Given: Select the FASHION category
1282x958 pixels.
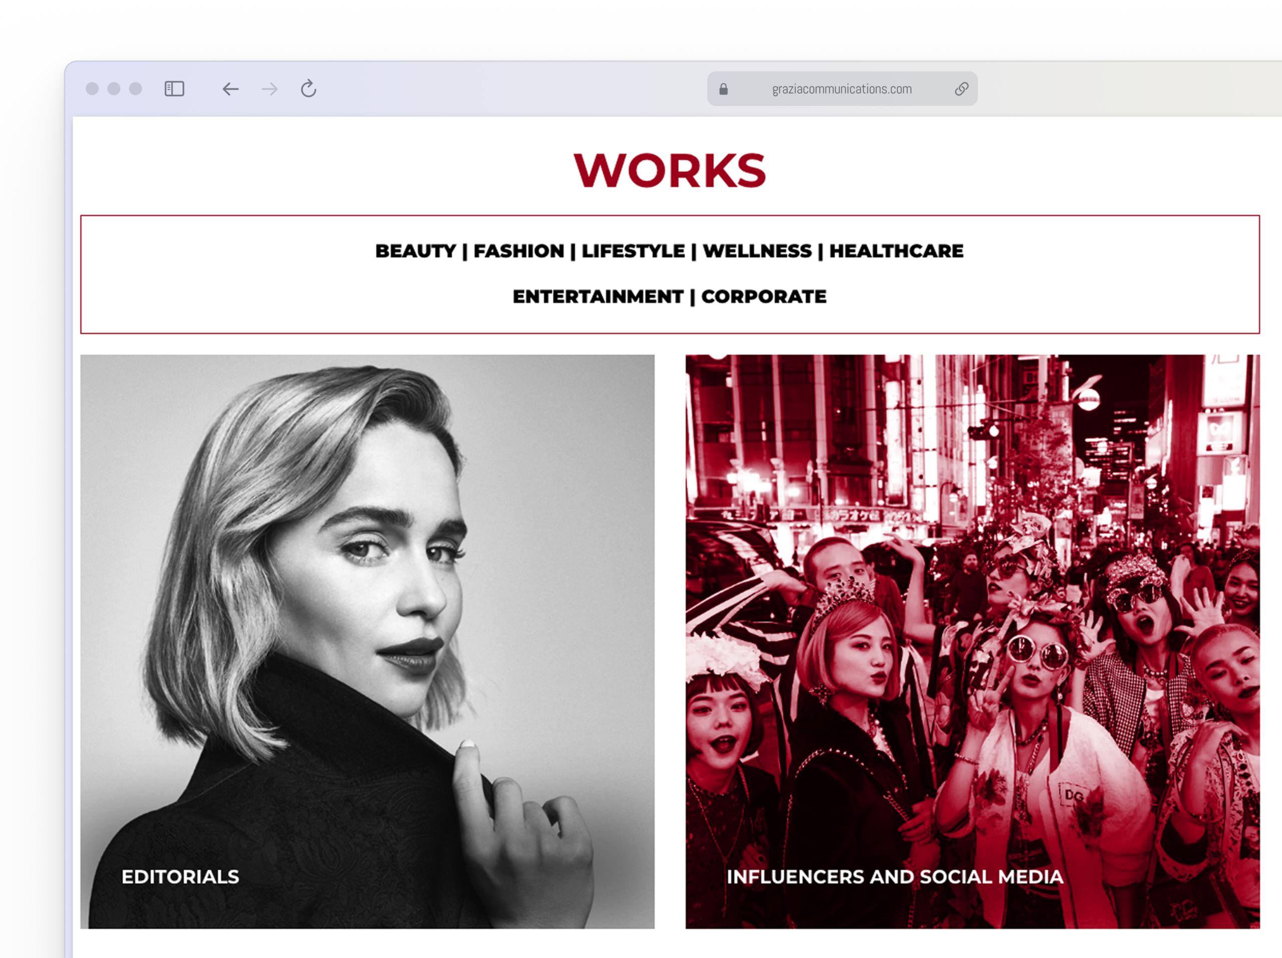Looking at the screenshot, I should coord(519,251).
